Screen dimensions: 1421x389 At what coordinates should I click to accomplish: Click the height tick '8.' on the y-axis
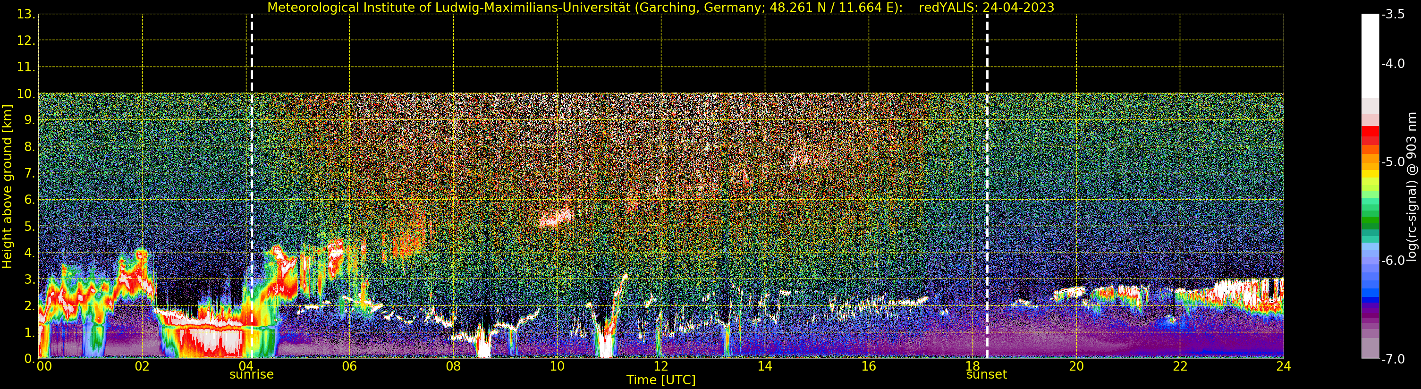point(30,147)
